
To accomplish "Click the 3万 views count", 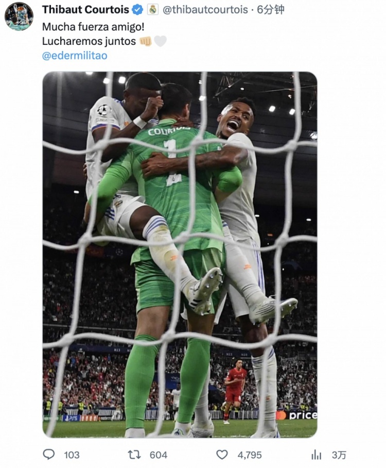I will [x=339, y=455].
